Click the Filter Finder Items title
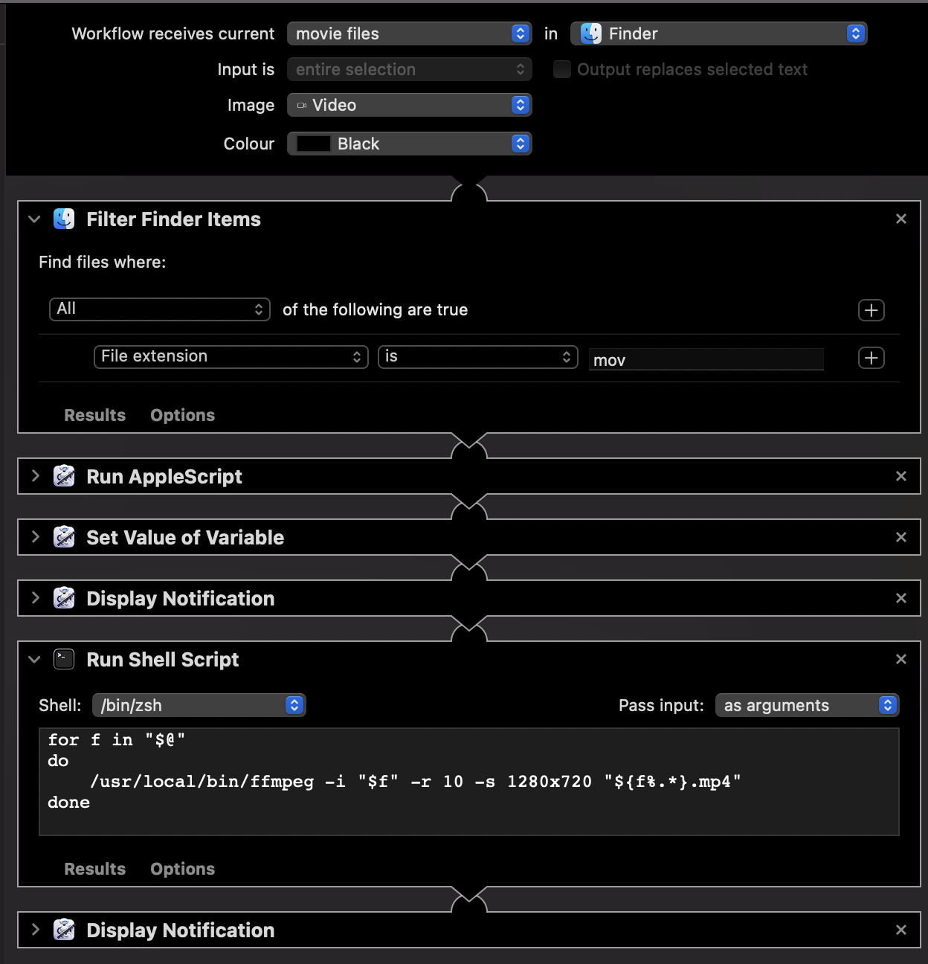This screenshot has width=928, height=964. pyautogui.click(x=174, y=219)
